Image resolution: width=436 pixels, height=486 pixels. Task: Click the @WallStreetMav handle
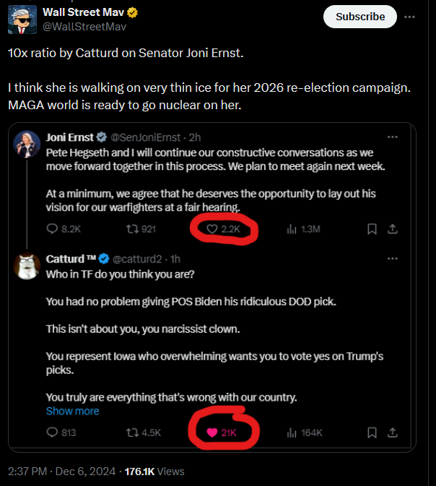coord(84,27)
